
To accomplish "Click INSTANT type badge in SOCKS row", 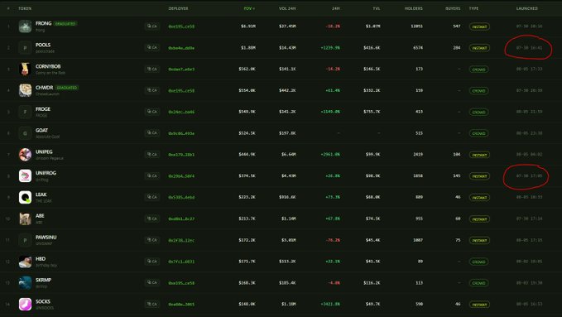I will coord(479,305).
